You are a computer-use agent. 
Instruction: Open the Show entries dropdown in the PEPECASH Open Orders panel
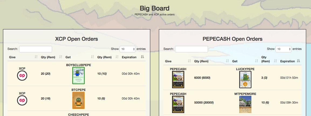tap(283, 49)
